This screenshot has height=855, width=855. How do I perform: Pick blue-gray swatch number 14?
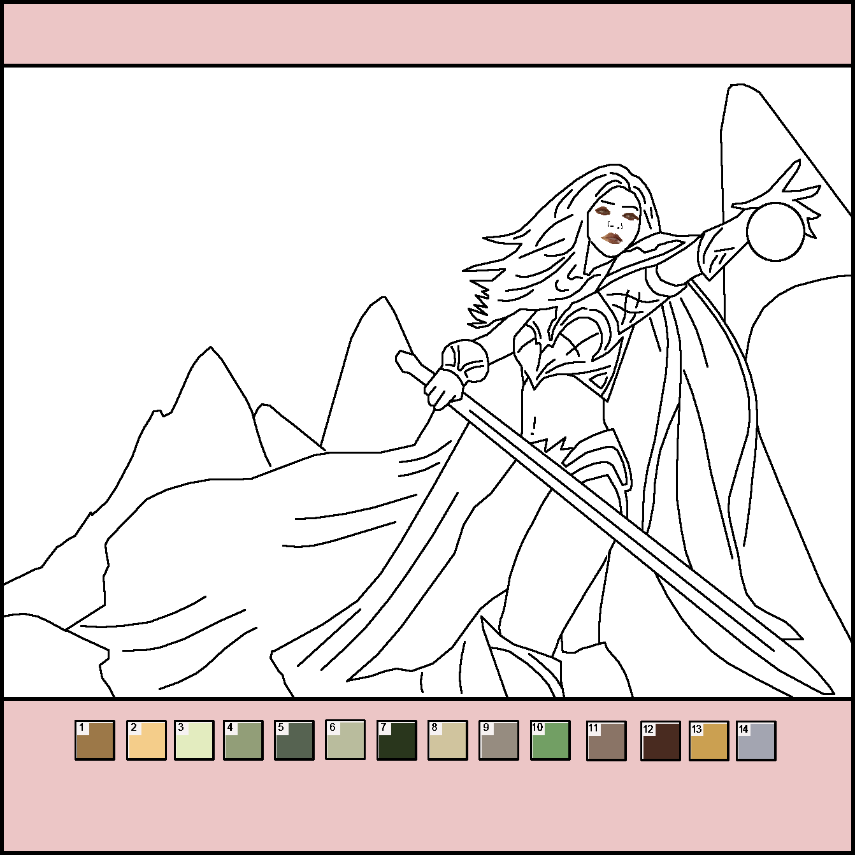click(x=756, y=742)
